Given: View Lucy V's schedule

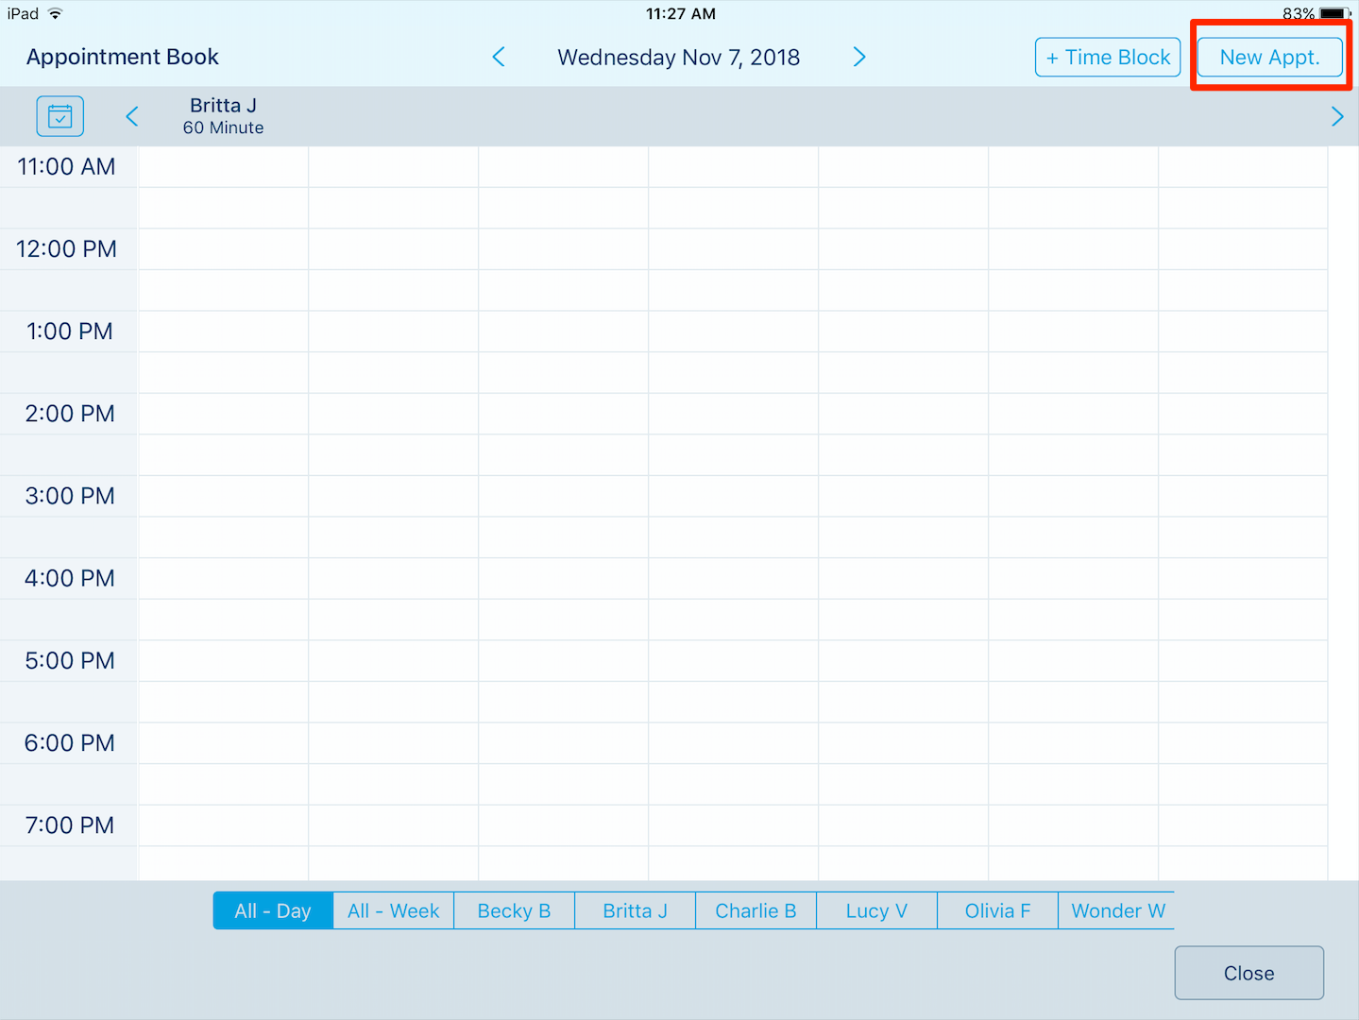Looking at the screenshot, I should (876, 910).
